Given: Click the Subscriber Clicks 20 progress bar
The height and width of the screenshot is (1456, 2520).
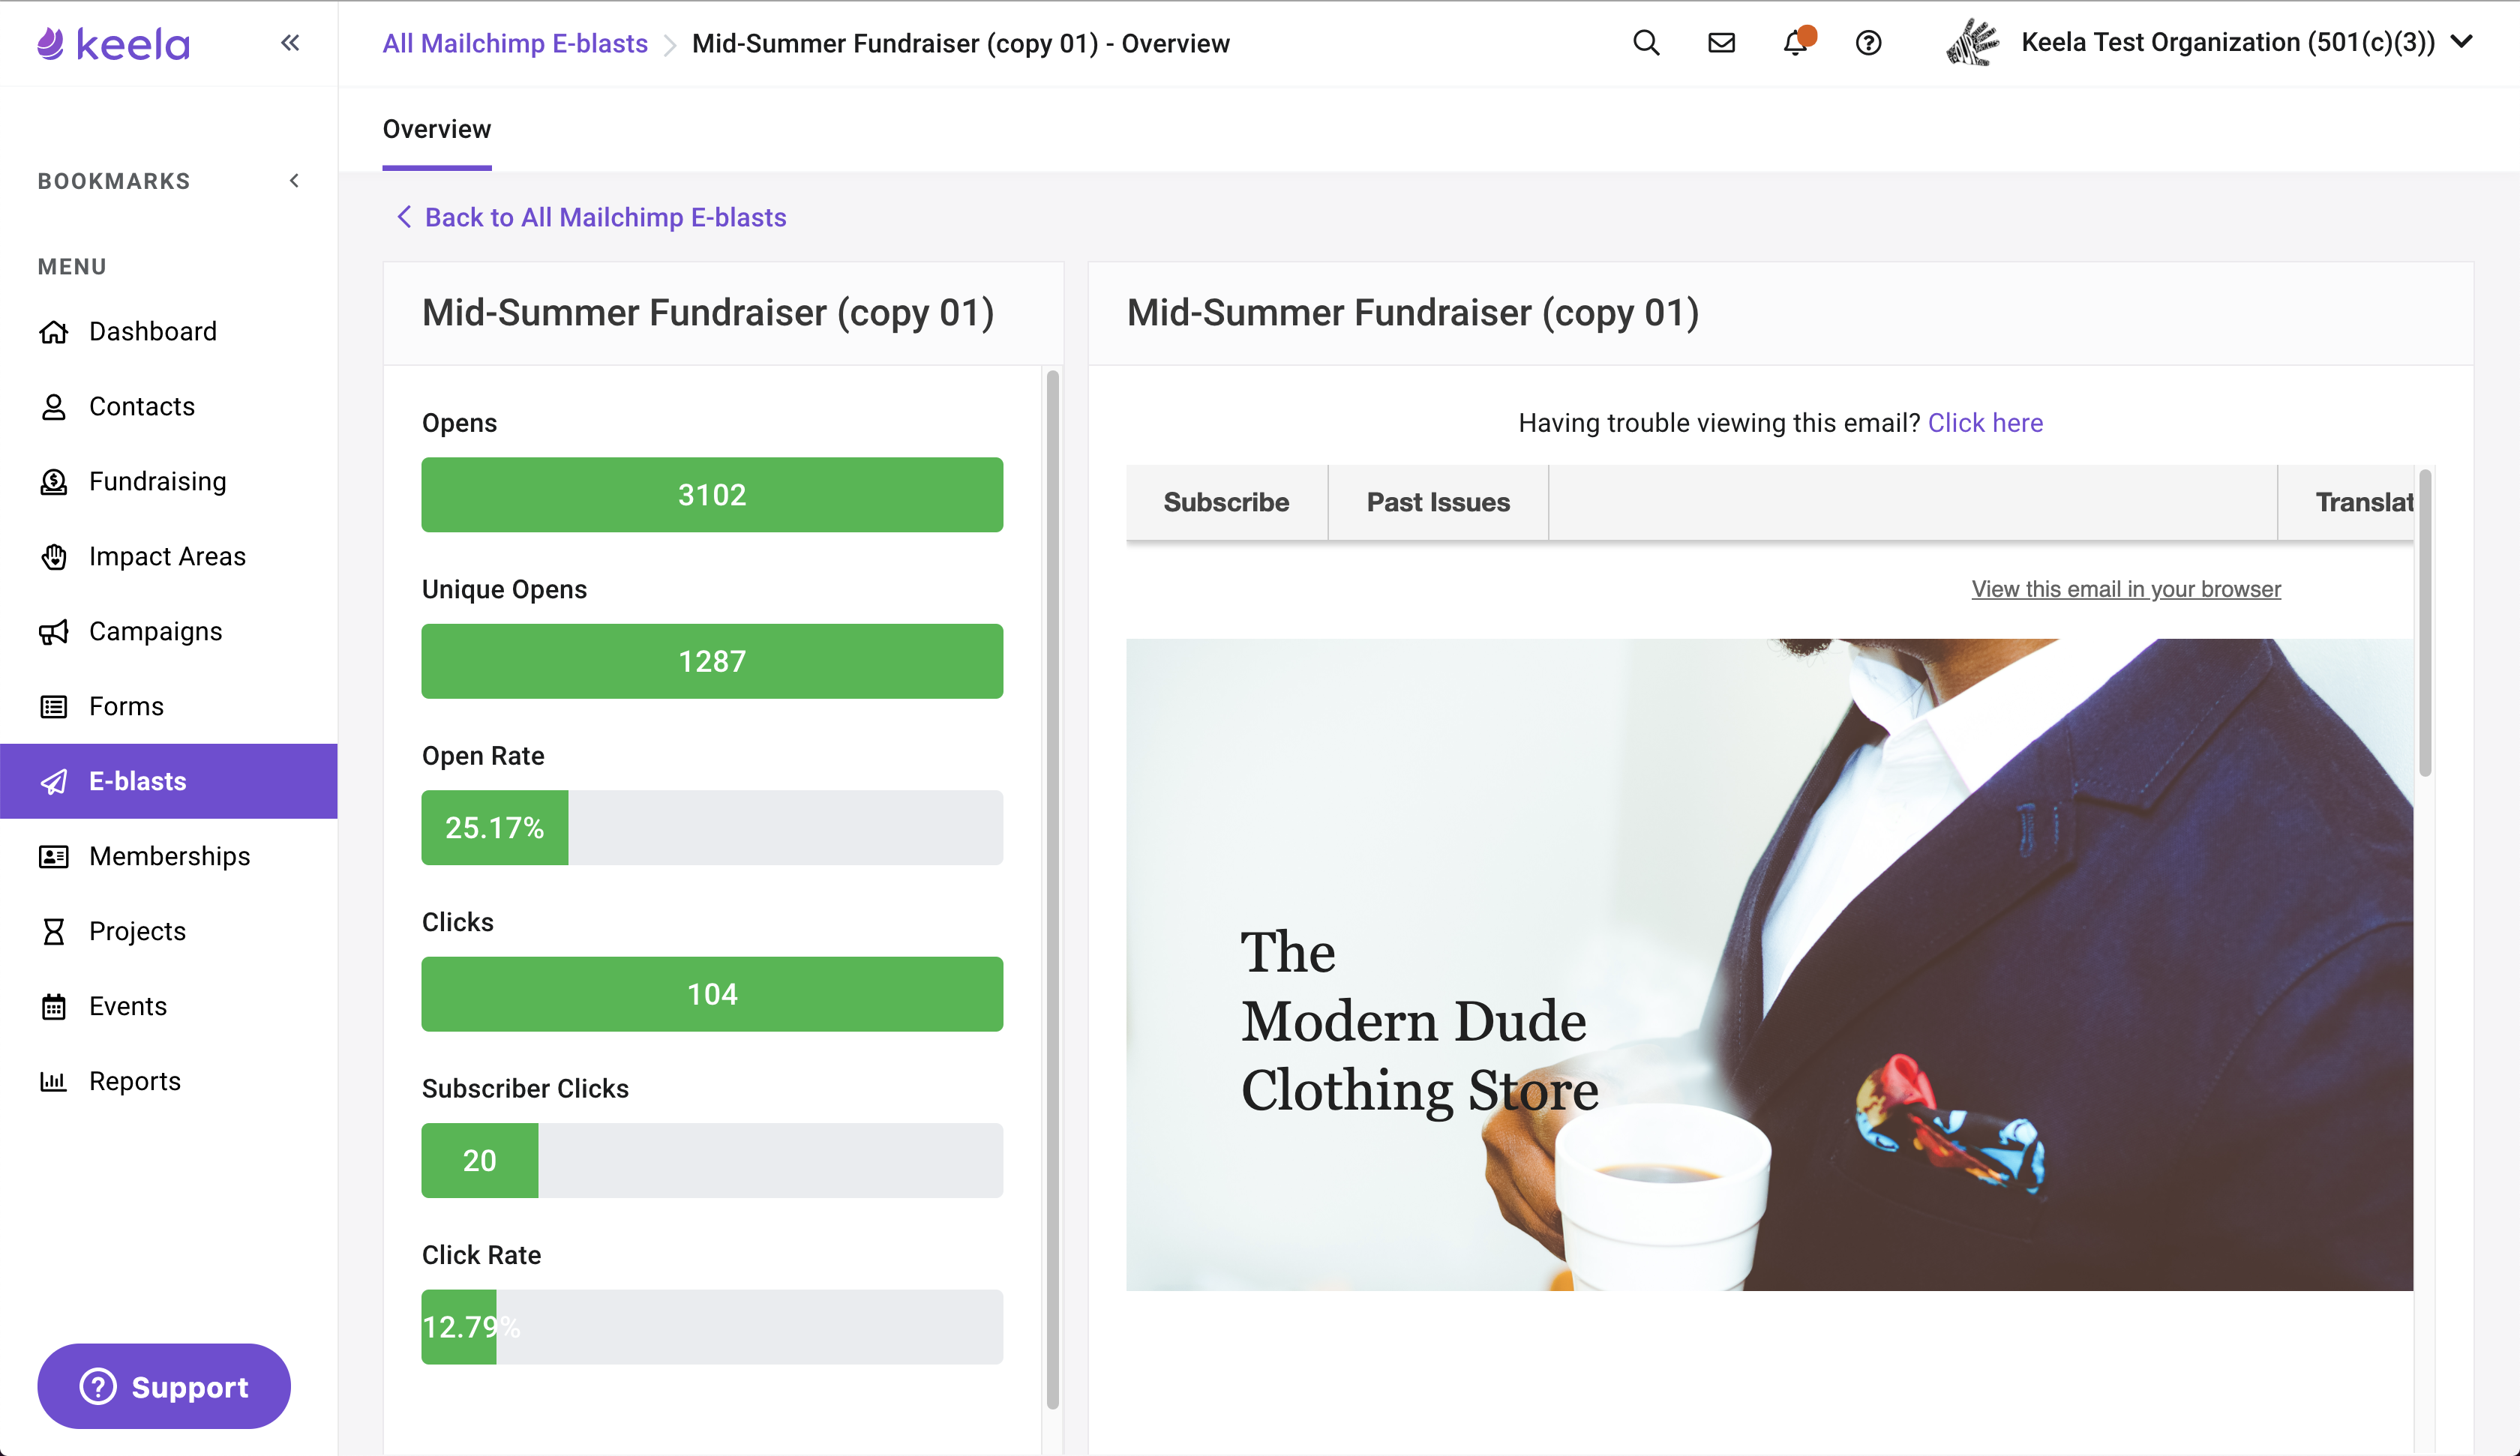Looking at the screenshot, I should point(712,1161).
